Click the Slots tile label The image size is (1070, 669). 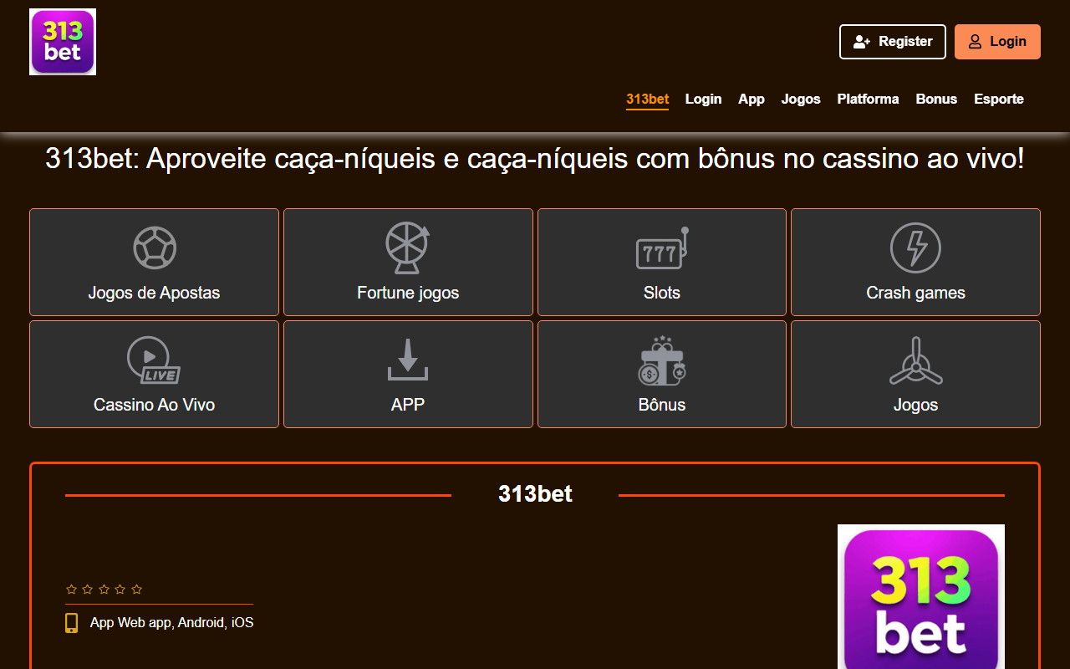point(662,293)
